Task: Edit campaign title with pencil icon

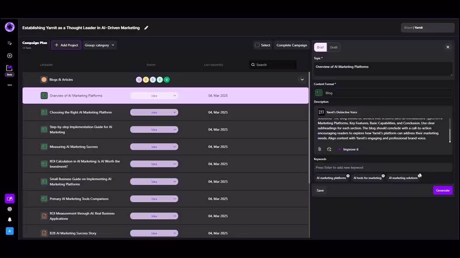Action: click(146, 28)
